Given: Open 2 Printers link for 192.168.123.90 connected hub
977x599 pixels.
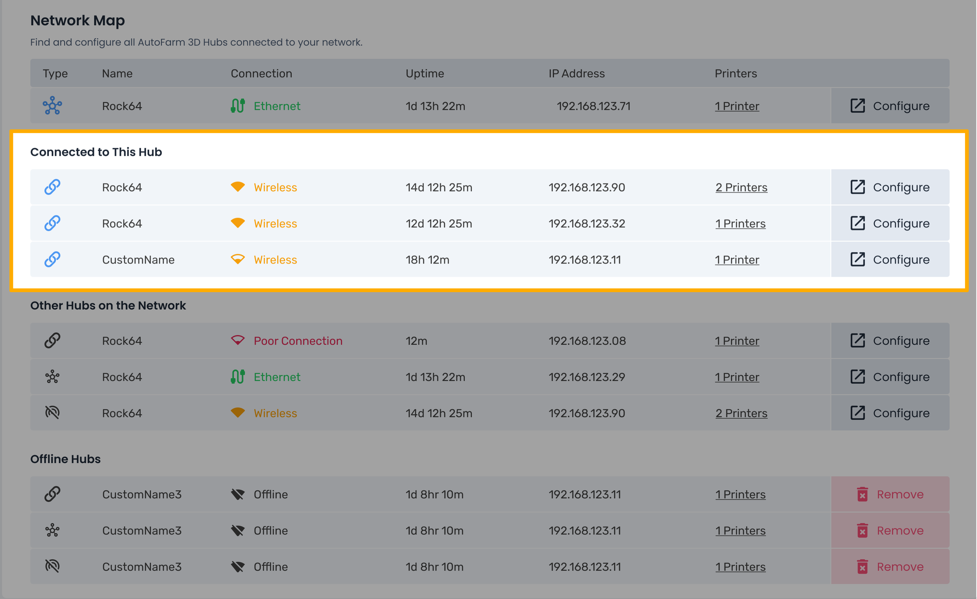Looking at the screenshot, I should pyautogui.click(x=741, y=187).
